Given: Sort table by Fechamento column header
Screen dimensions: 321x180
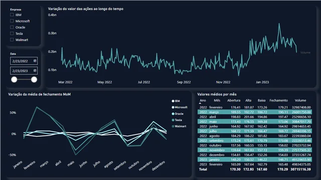Looking at the screenshot, I should [x=278, y=100].
